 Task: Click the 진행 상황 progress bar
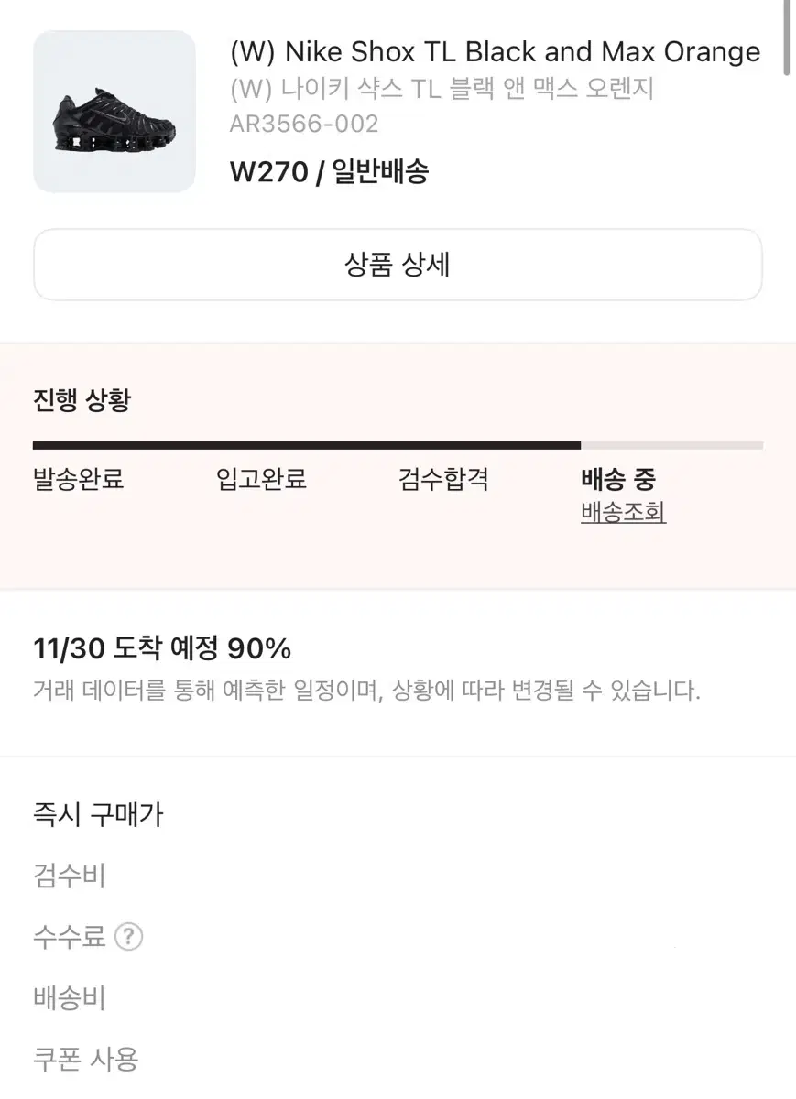398,446
